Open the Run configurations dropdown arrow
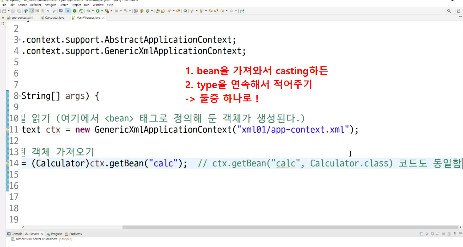Viewport: 463px width, 247px height. (102, 11)
